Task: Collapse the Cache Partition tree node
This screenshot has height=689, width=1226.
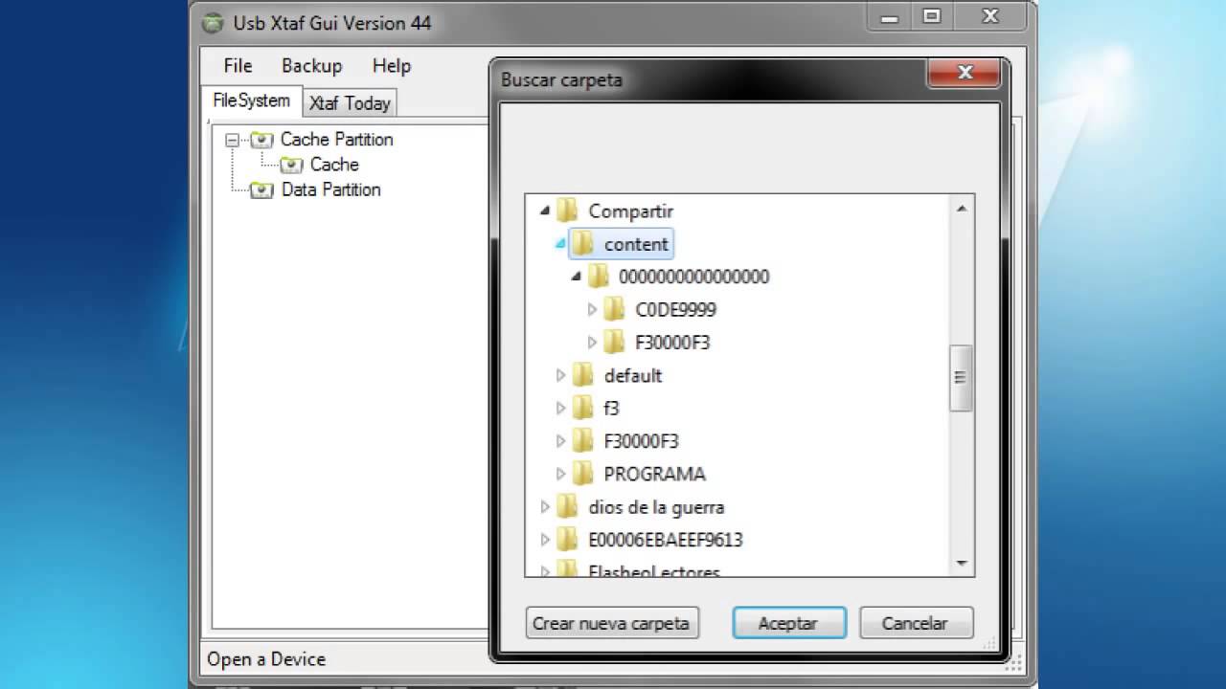Action: pyautogui.click(x=232, y=140)
